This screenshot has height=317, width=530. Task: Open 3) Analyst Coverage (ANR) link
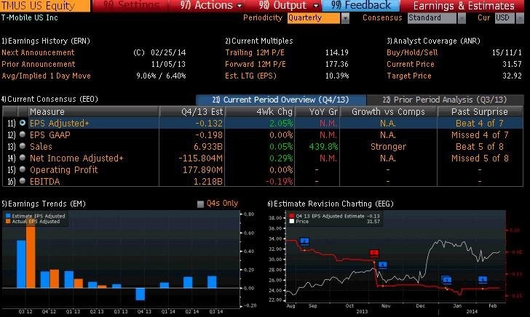click(x=433, y=41)
